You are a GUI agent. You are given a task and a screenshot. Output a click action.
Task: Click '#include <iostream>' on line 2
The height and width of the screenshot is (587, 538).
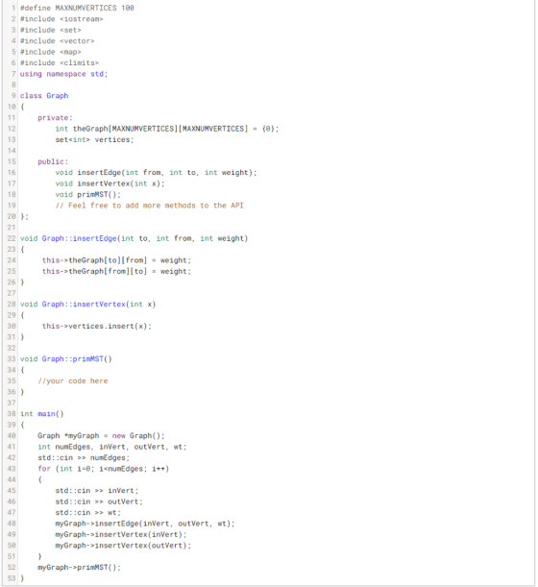(x=61, y=19)
